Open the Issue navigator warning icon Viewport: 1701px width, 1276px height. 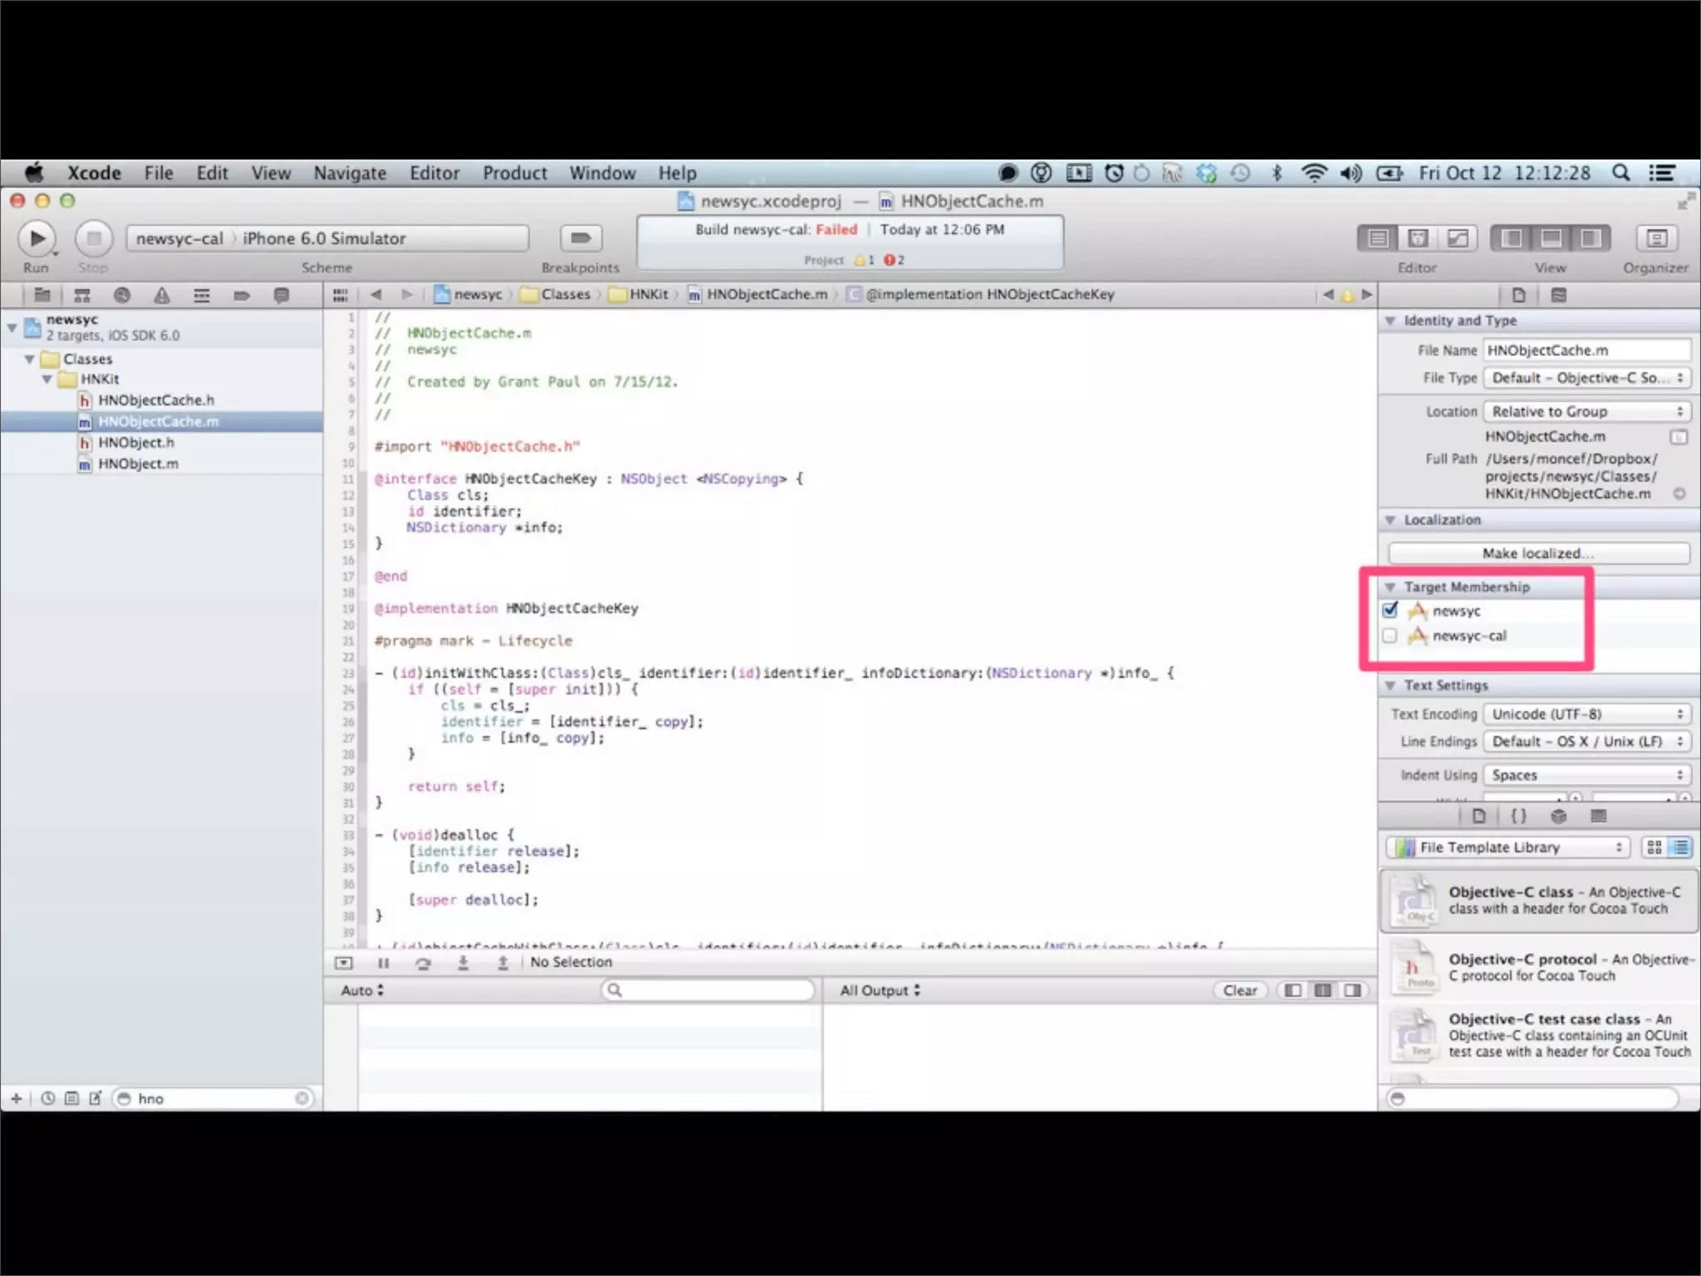pyautogui.click(x=161, y=295)
